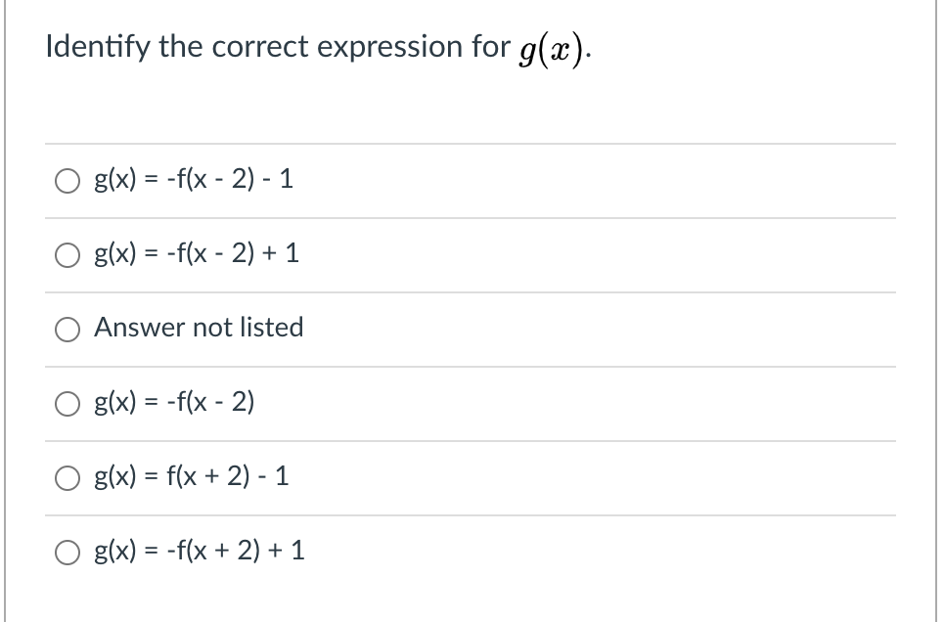Click empty row area beside '-f(x - 2) - 1' option
This screenshot has width=945, height=622.
pos(597,181)
